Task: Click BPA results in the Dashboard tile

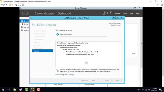Action: coord(58,85)
